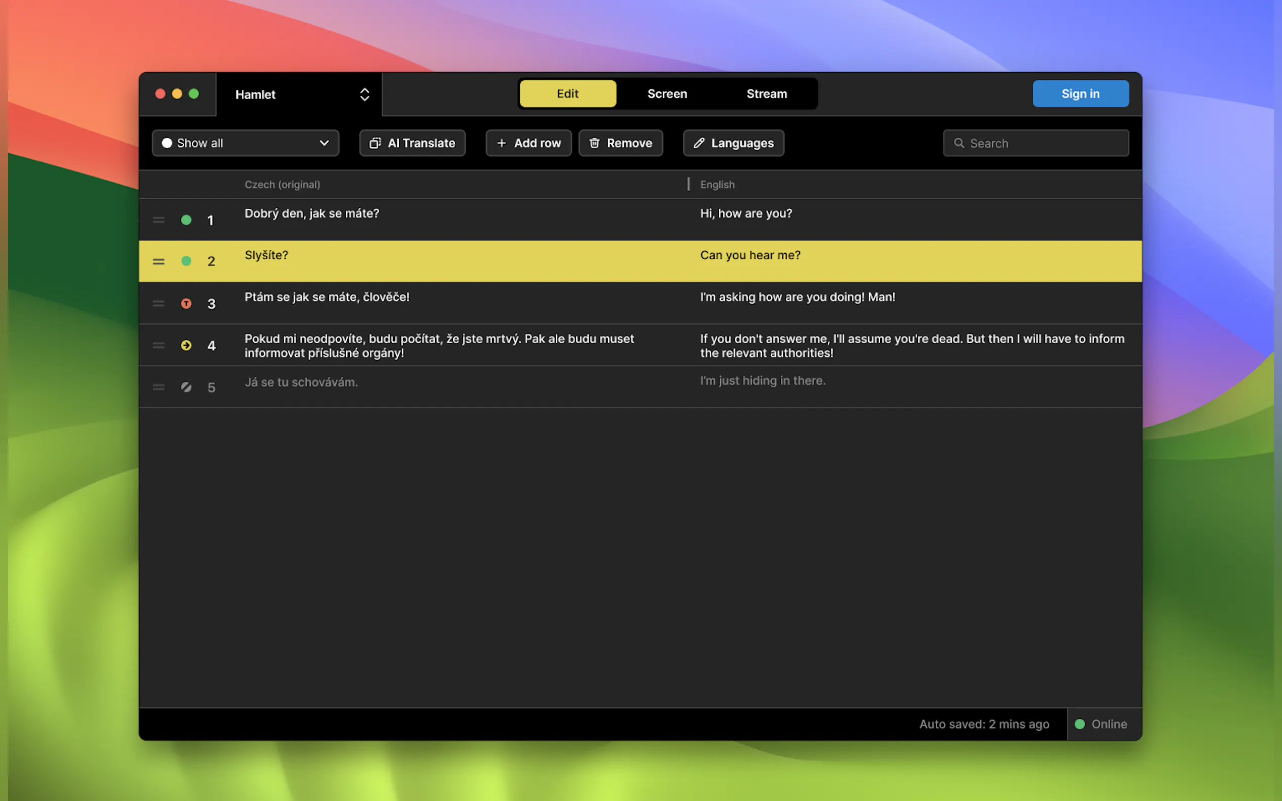The image size is (1282, 801).
Task: Click the drag handle icon of row 1
Action: pyautogui.click(x=158, y=220)
